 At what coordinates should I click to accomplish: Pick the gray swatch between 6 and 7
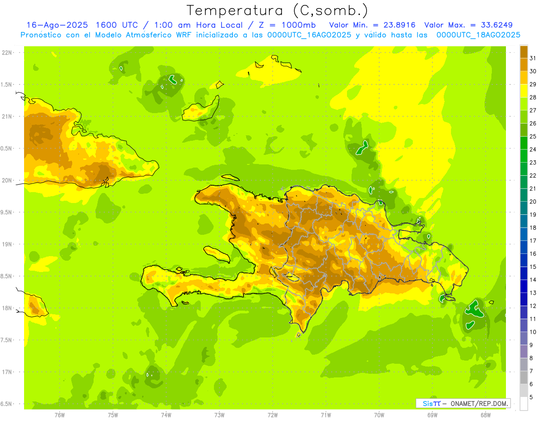[x=524, y=377]
